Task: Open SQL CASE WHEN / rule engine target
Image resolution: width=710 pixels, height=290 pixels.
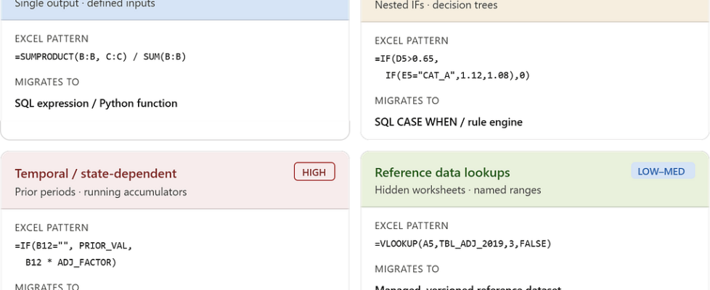Action: tap(448, 122)
